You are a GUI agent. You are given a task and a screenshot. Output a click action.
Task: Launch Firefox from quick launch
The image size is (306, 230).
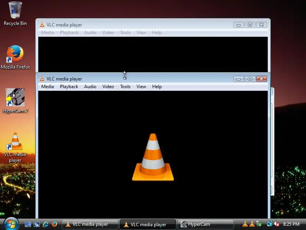(x=54, y=224)
